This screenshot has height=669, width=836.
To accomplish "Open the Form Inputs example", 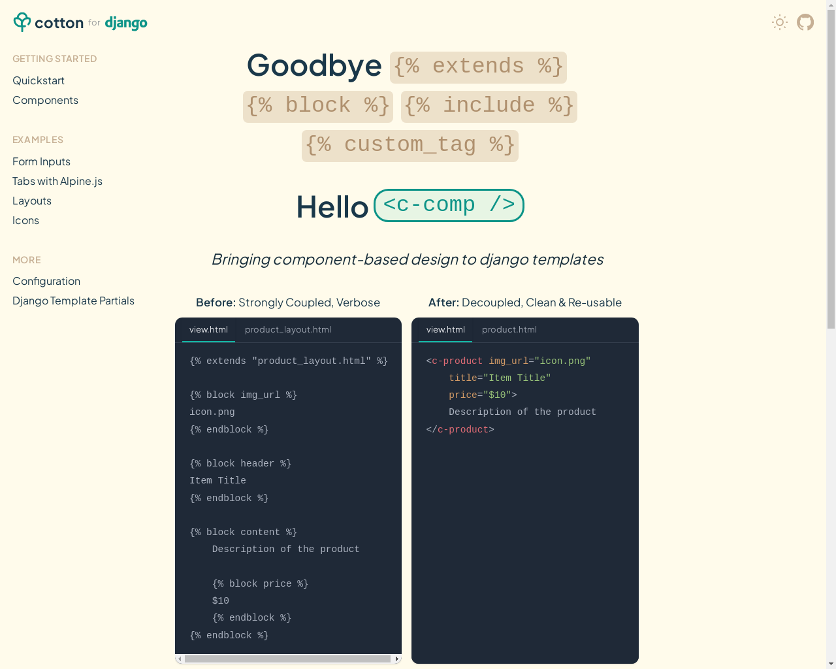I will point(41,161).
